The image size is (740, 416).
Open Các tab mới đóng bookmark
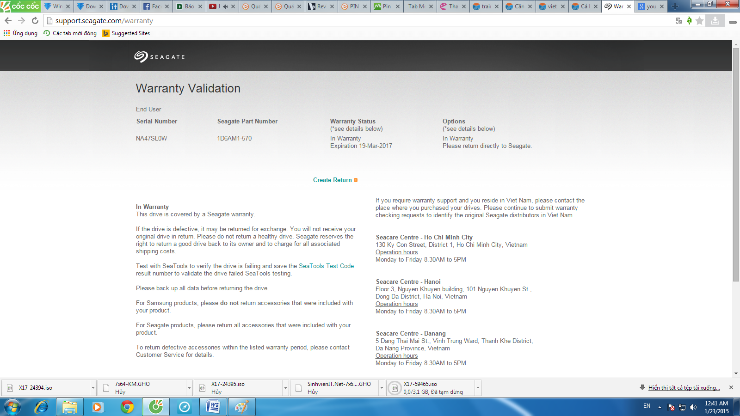point(70,33)
